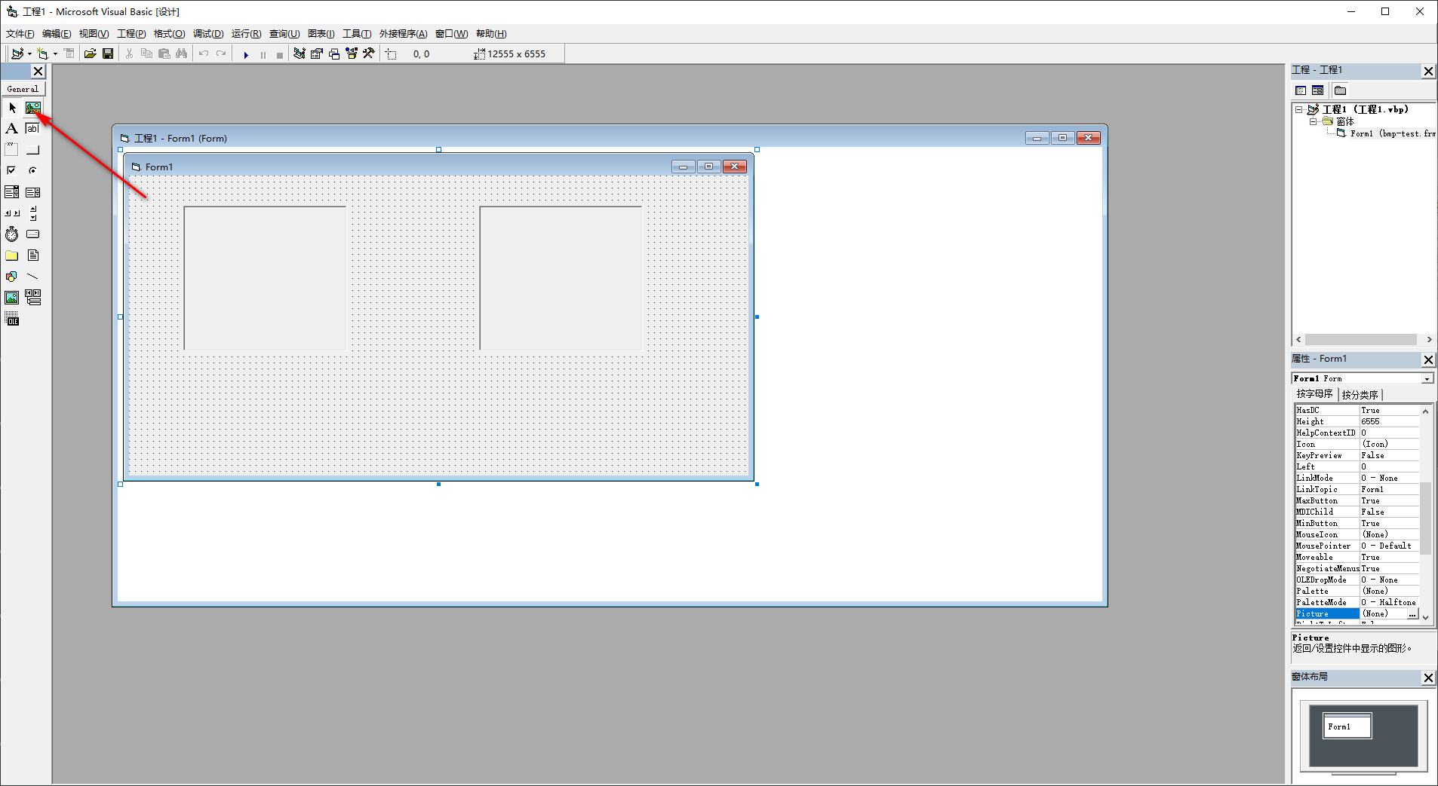Click the General toolbox tab
The width and height of the screenshot is (1438, 786).
[x=23, y=89]
